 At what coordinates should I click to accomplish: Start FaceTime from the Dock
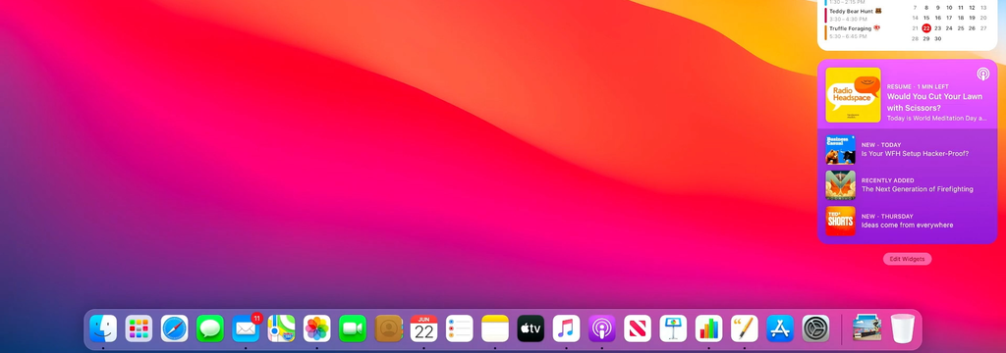pos(353,328)
